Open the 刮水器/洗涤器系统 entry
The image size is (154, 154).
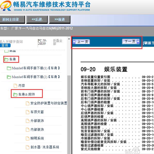coord(45,147)
